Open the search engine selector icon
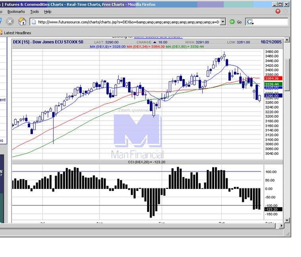301x257 pixels. coord(250,22)
